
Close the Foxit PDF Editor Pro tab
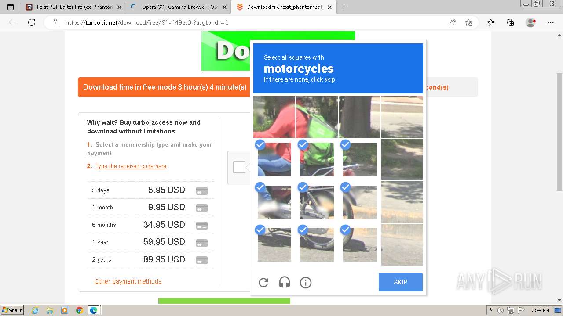click(119, 7)
